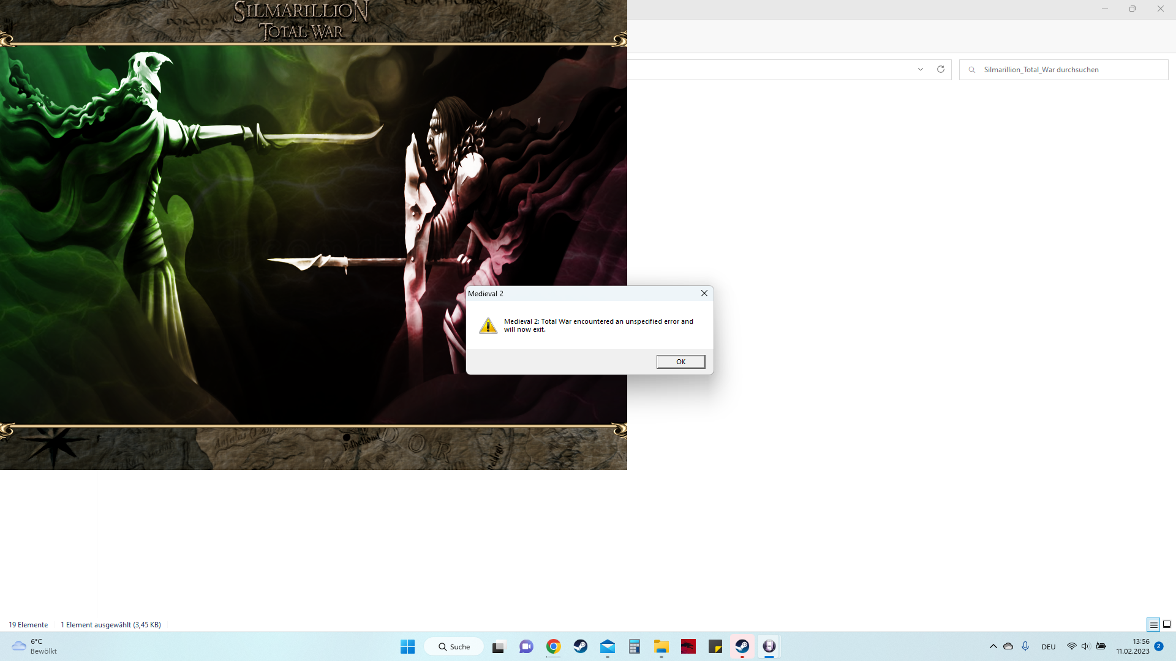Open the volume speaker tray icon

click(1085, 646)
